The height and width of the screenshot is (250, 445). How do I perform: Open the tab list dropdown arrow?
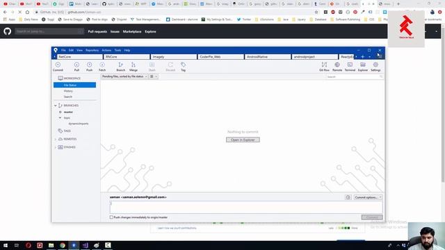[369, 57]
